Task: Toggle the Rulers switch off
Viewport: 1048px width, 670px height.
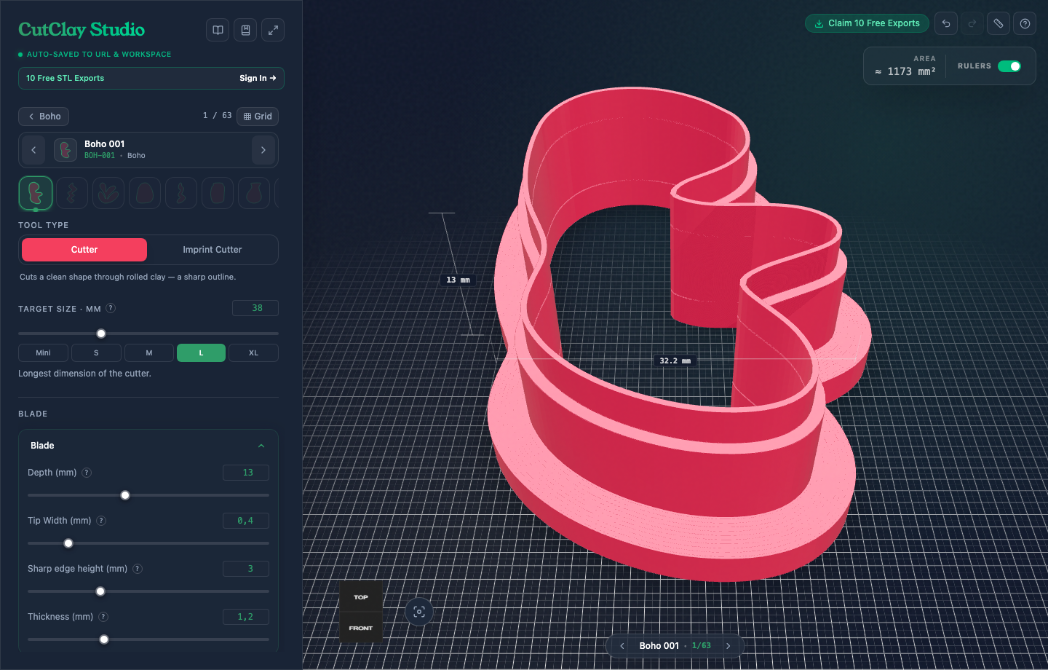Action: coord(1009,66)
